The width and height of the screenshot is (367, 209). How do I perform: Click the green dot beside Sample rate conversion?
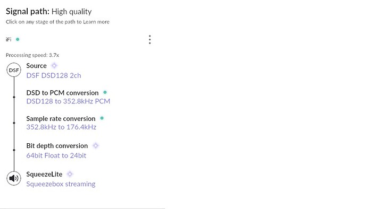[102, 118]
